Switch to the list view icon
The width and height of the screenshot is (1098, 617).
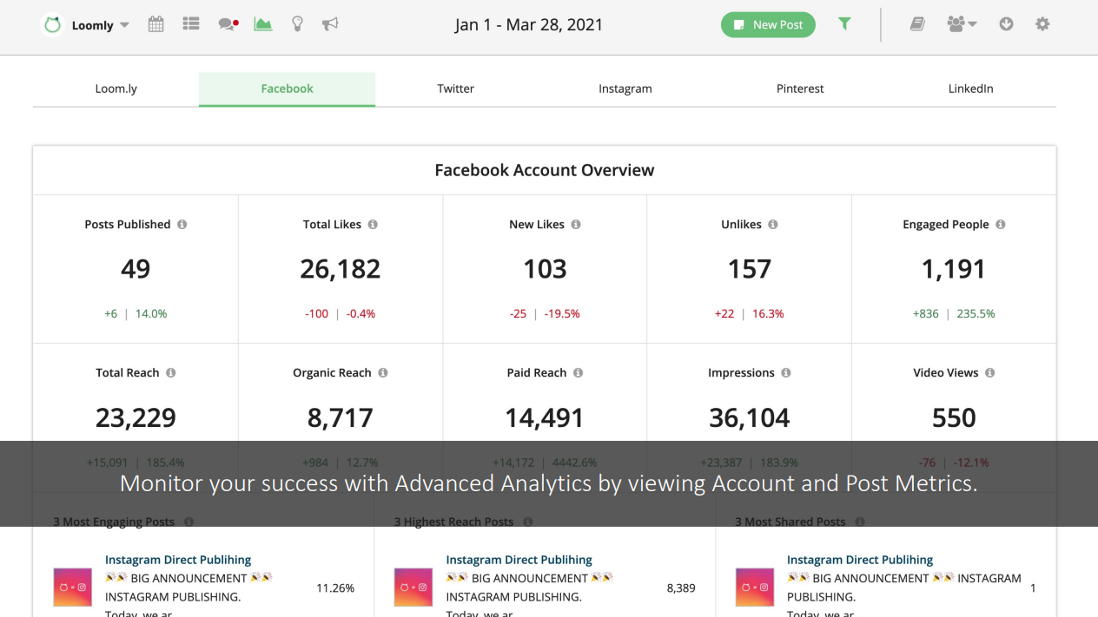point(191,24)
